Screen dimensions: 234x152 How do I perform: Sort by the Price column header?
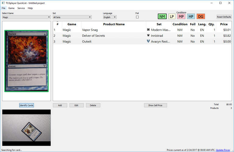224,24
